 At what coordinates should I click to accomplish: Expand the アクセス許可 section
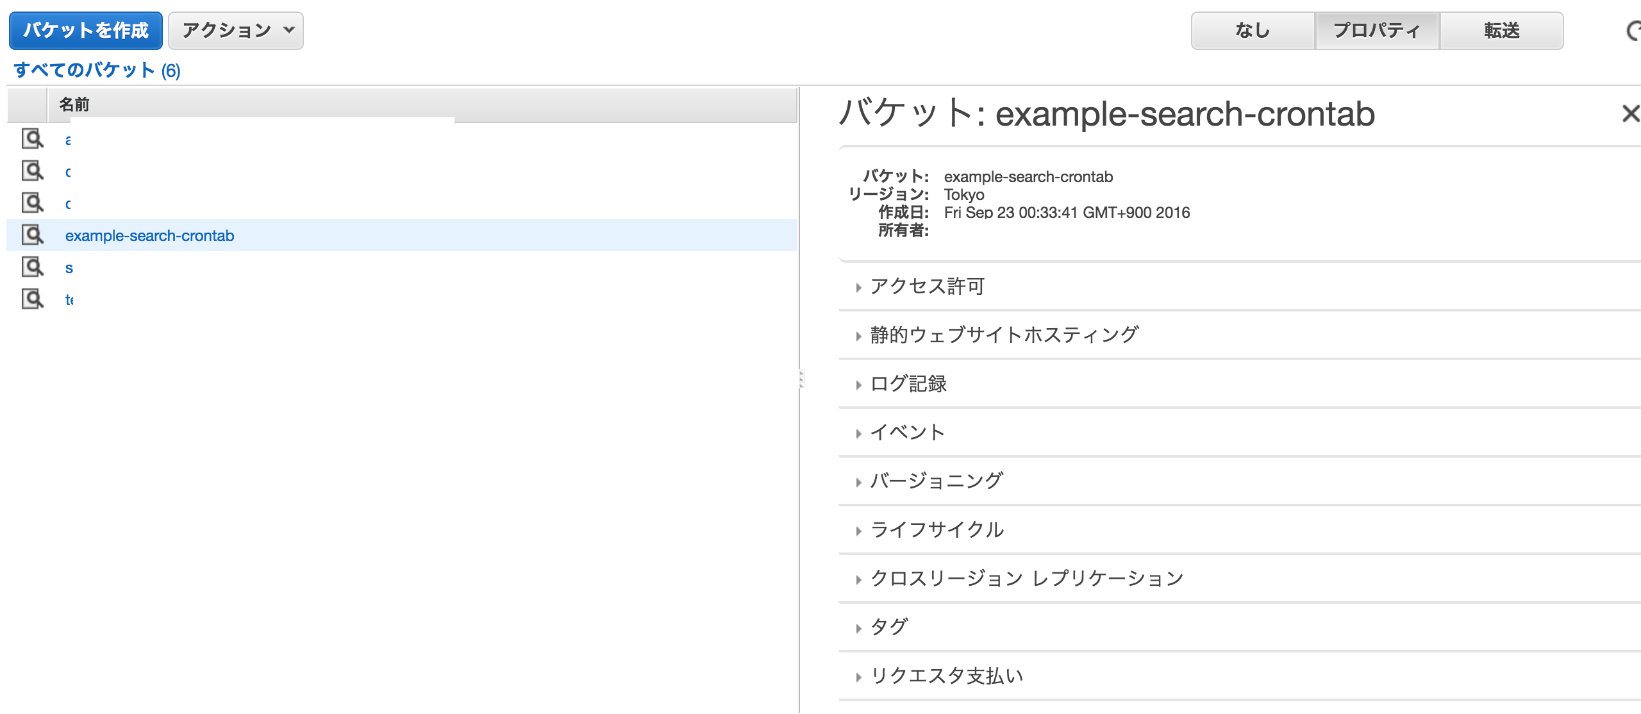pos(926,286)
